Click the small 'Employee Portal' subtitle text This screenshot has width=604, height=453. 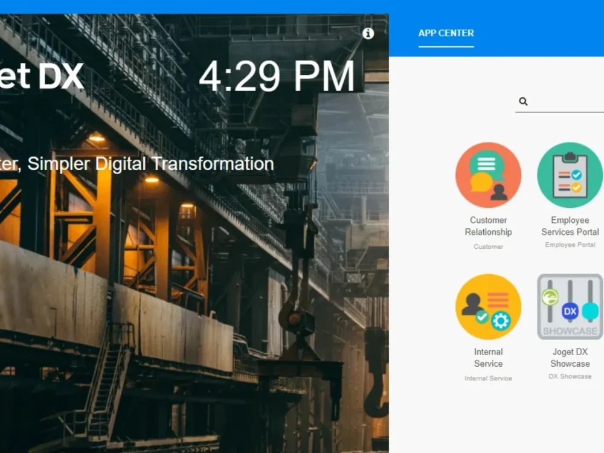click(570, 245)
